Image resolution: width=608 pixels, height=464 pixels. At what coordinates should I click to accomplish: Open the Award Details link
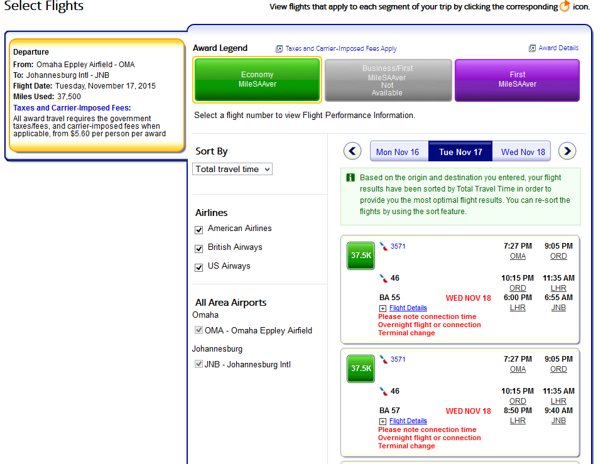coord(558,48)
